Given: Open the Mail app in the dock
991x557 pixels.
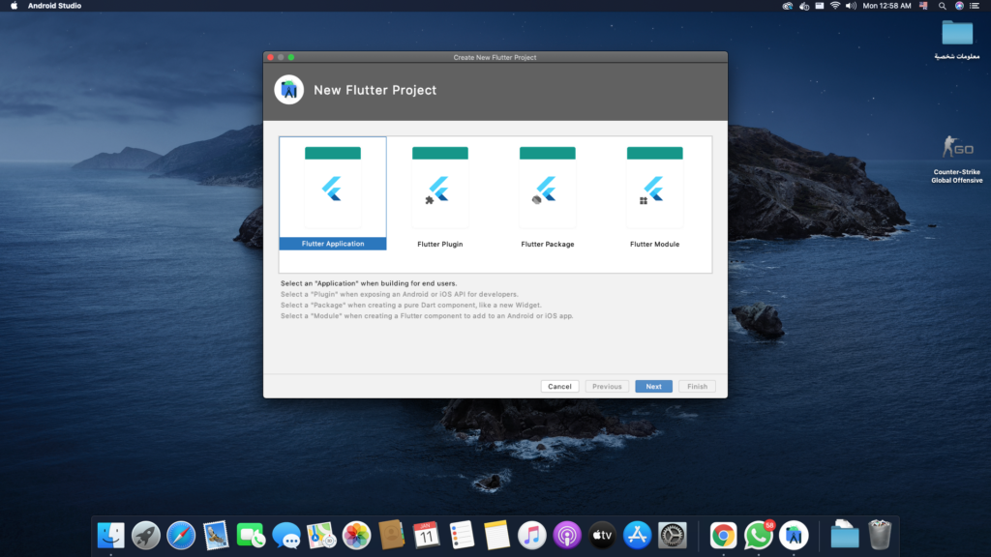Looking at the screenshot, I should [216, 536].
